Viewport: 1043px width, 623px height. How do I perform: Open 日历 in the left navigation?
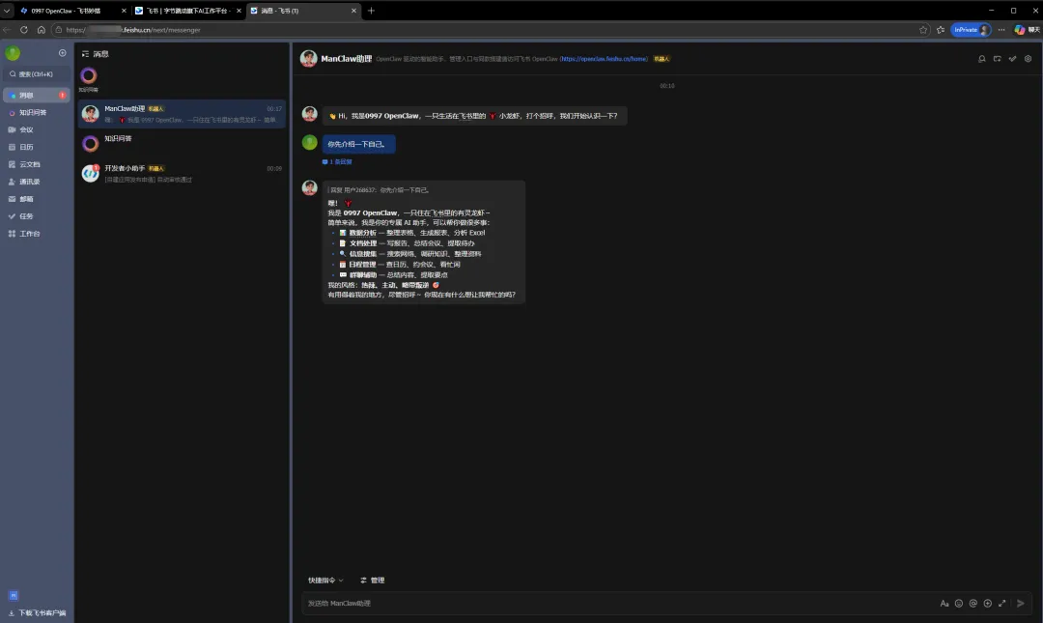[x=37, y=147]
